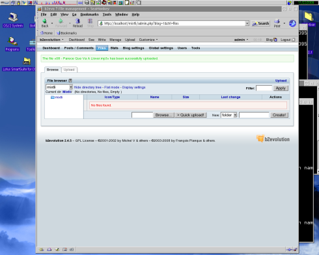Click the Quick upload! button
This screenshot has width=319, height=255.
click(191, 115)
